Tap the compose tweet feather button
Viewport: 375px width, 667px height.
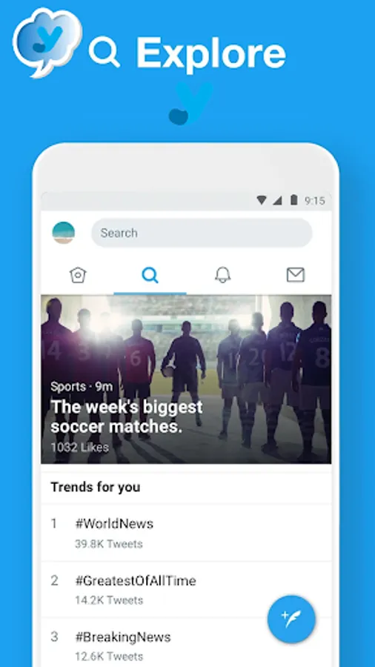tap(291, 619)
